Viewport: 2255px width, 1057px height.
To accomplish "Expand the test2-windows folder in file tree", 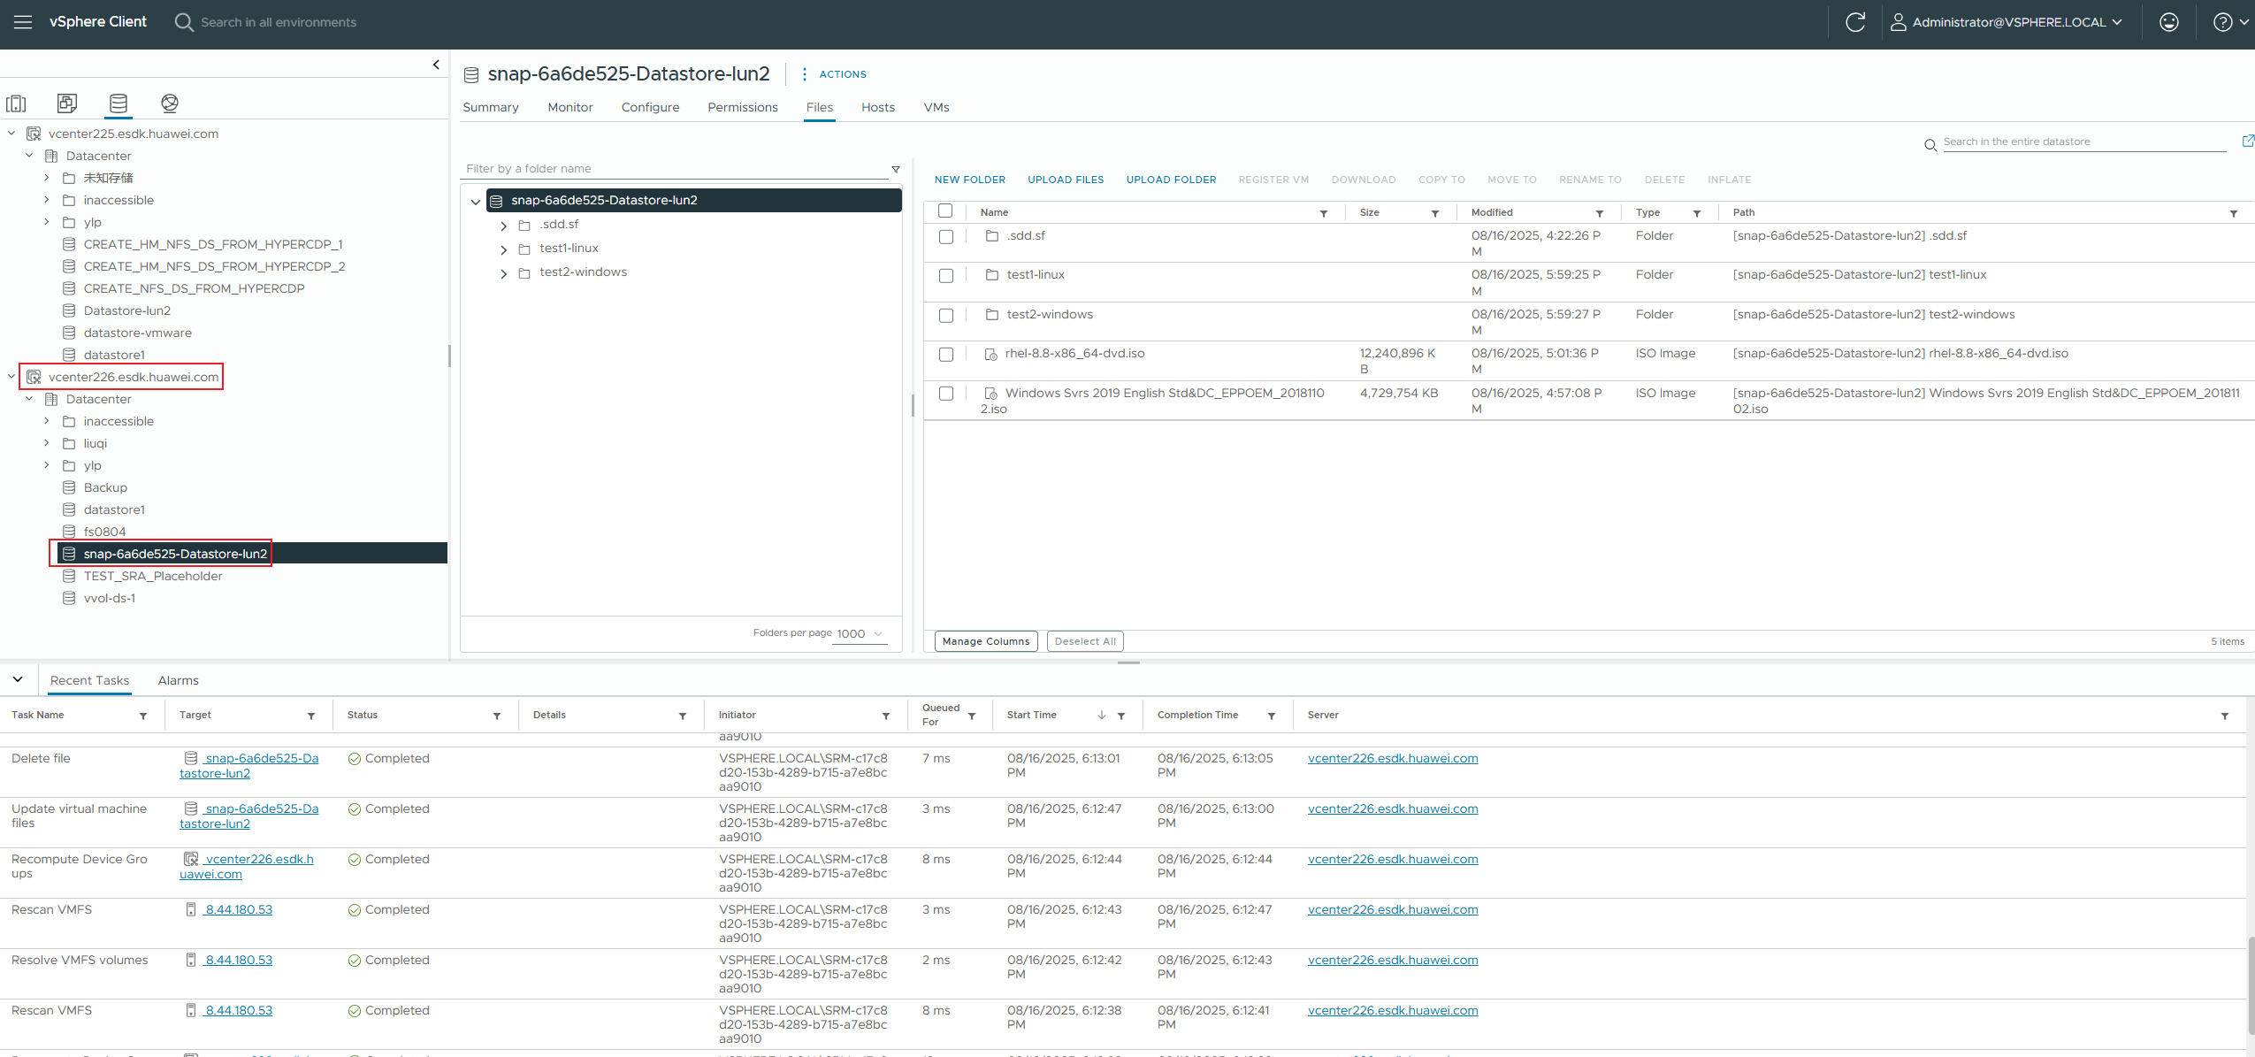I will pos(504,274).
